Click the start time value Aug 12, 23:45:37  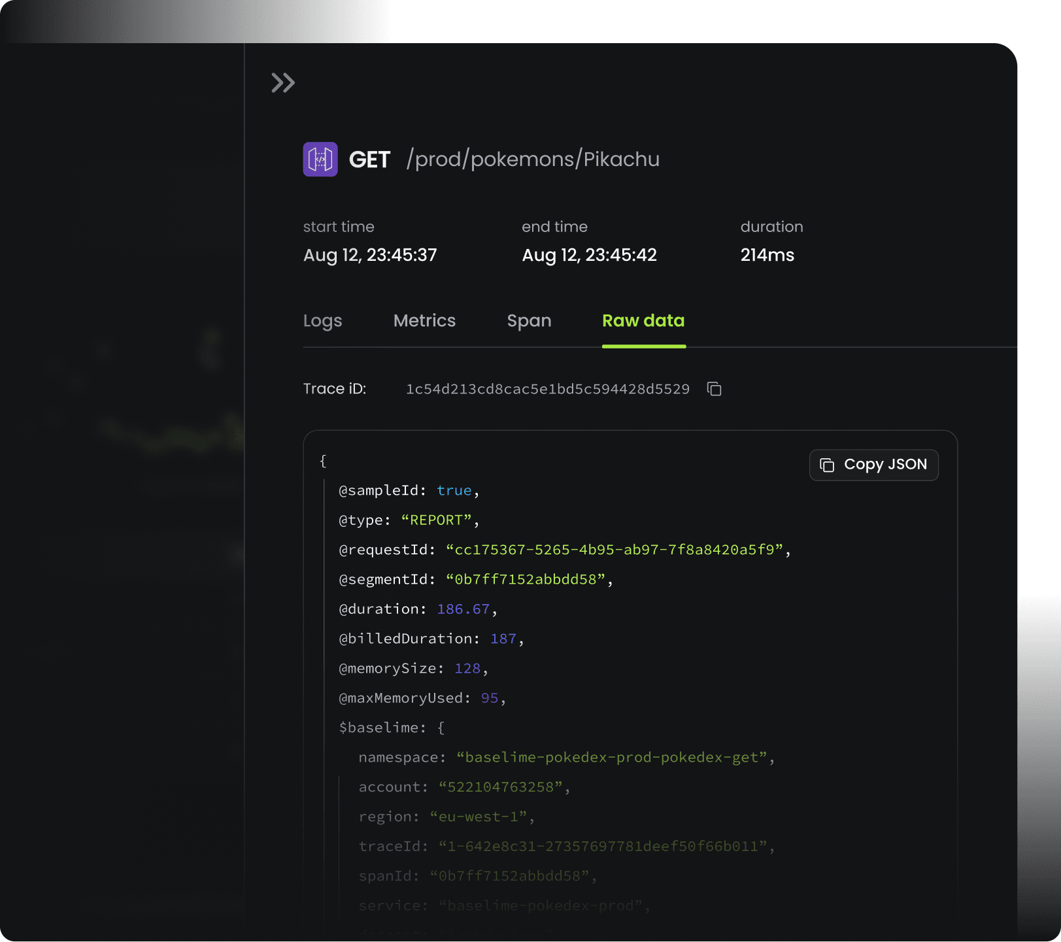point(370,255)
